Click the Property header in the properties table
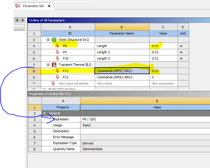 [61, 107]
